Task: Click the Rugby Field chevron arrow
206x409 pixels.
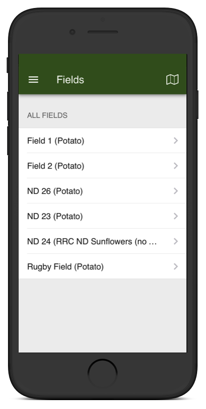Action: point(176,267)
